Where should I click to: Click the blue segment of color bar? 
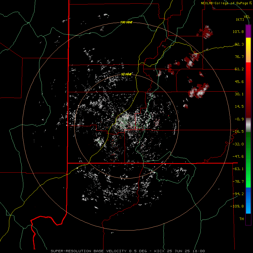pyautogui.click(x=248, y=200)
